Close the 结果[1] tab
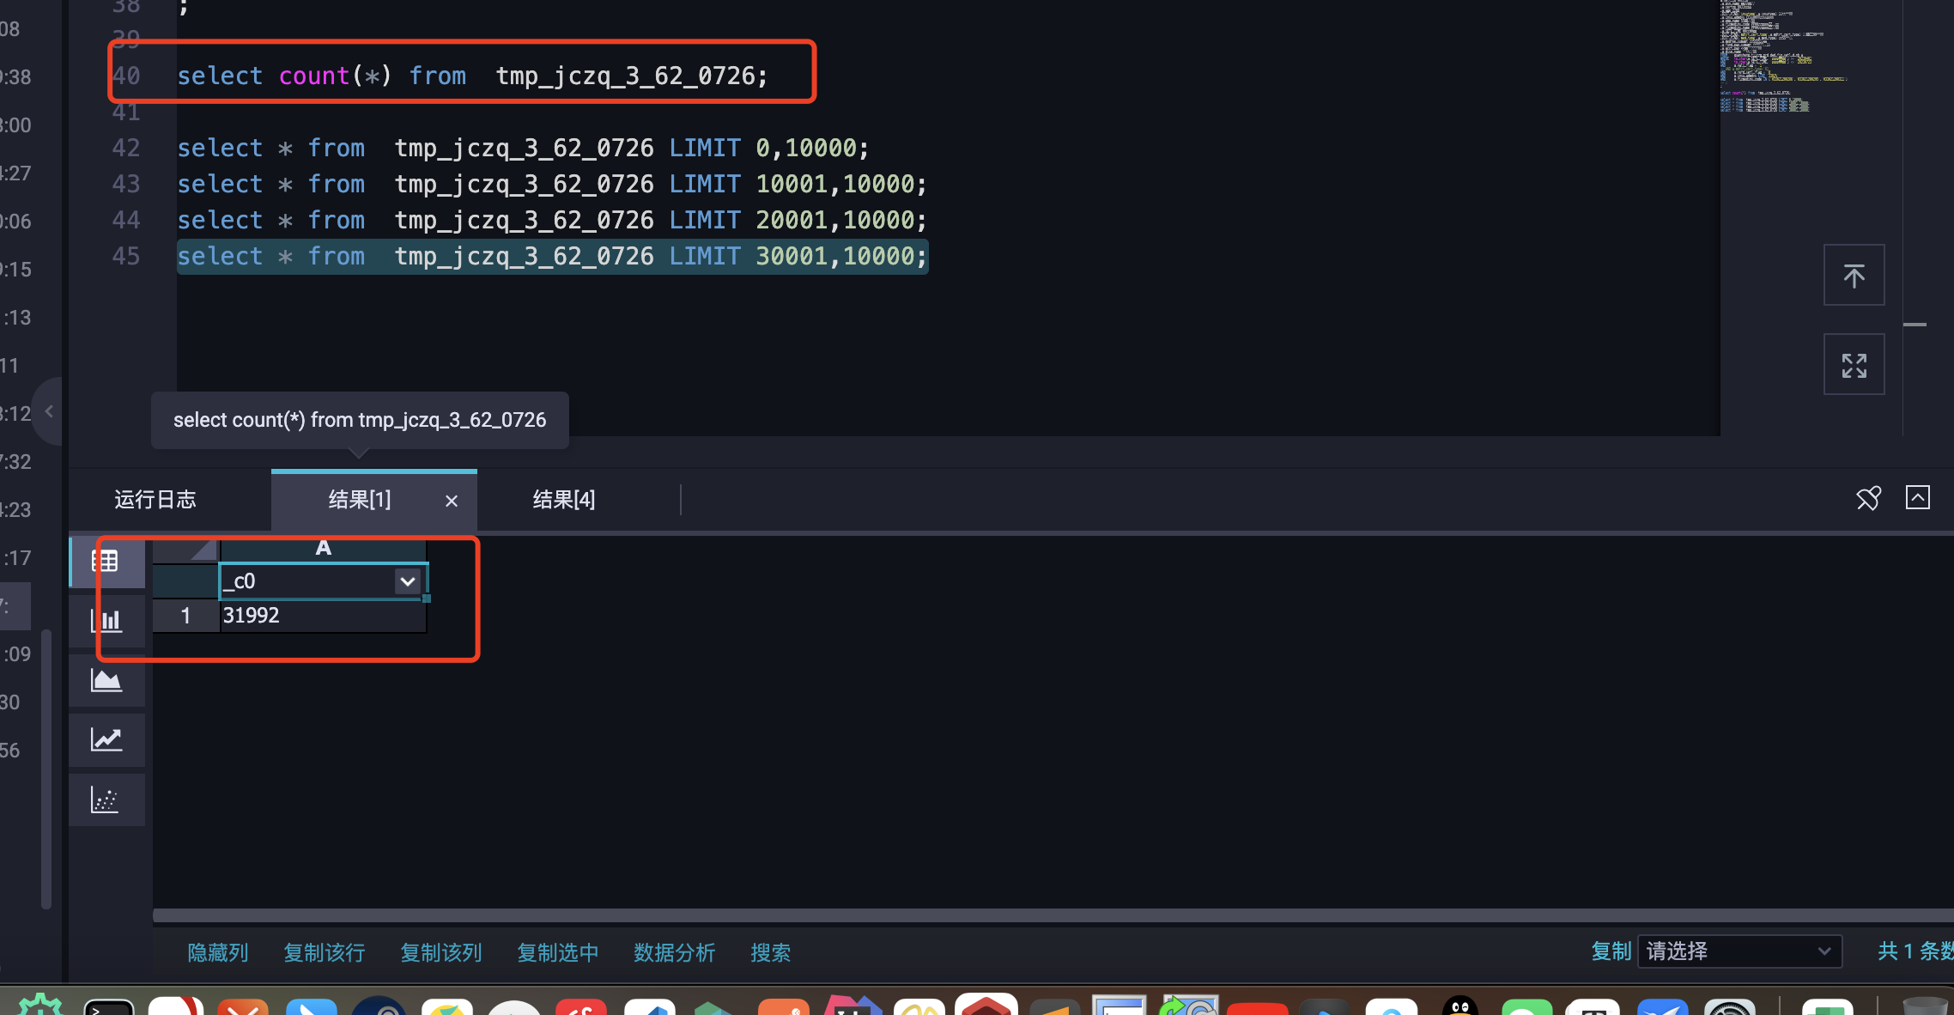The image size is (1954, 1015). coord(452,501)
